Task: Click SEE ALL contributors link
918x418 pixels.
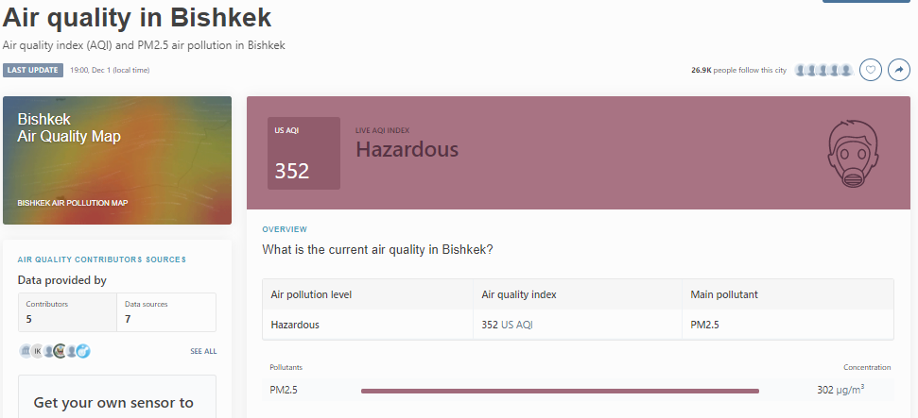Action: coord(203,351)
